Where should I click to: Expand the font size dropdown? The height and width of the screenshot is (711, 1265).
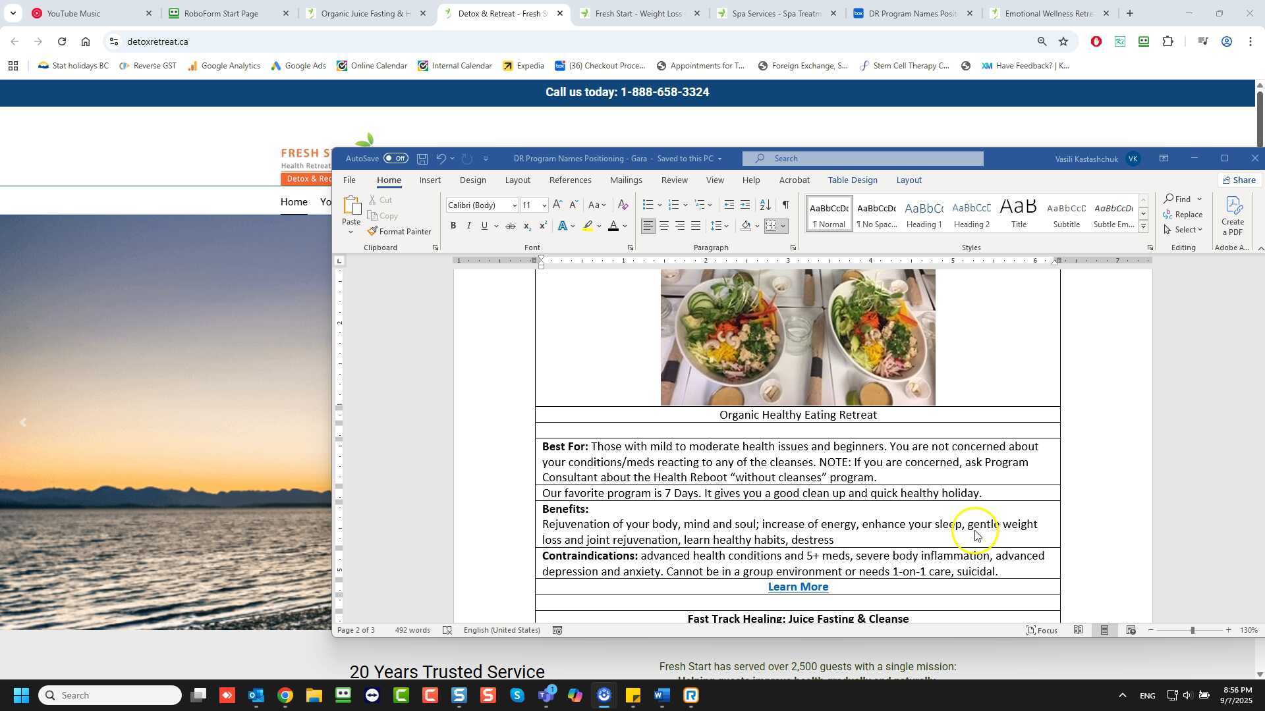544,205
